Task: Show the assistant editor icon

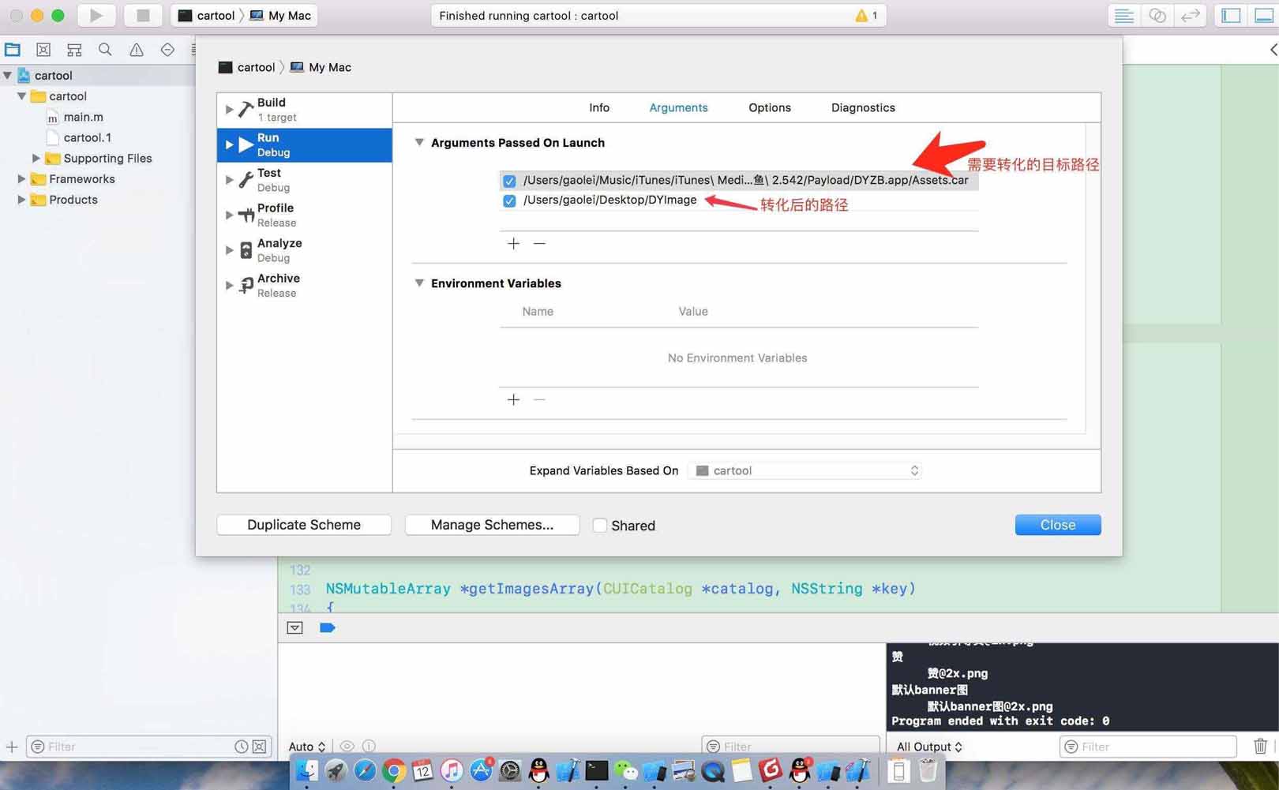Action: point(1157,15)
